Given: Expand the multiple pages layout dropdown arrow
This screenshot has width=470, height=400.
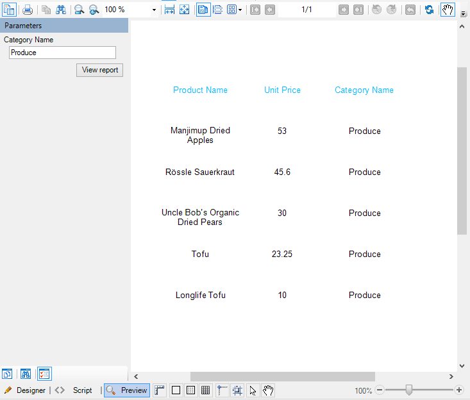Looking at the screenshot, I should pos(240,10).
